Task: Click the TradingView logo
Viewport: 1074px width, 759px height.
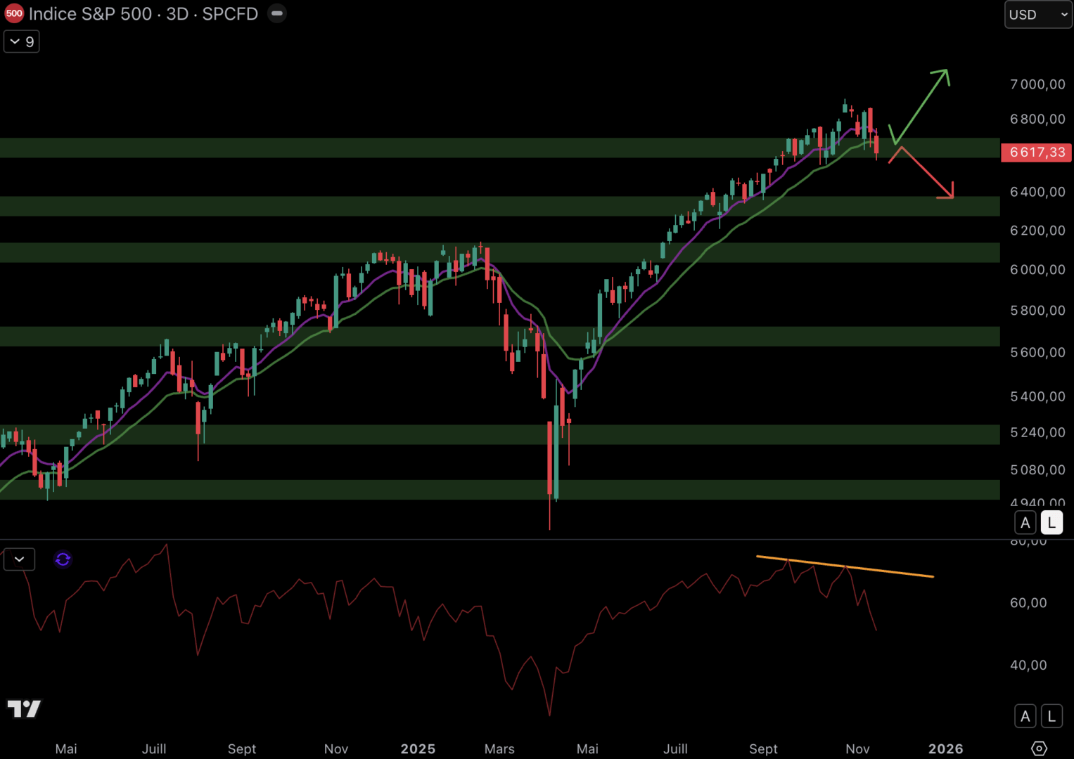Action: (24, 708)
